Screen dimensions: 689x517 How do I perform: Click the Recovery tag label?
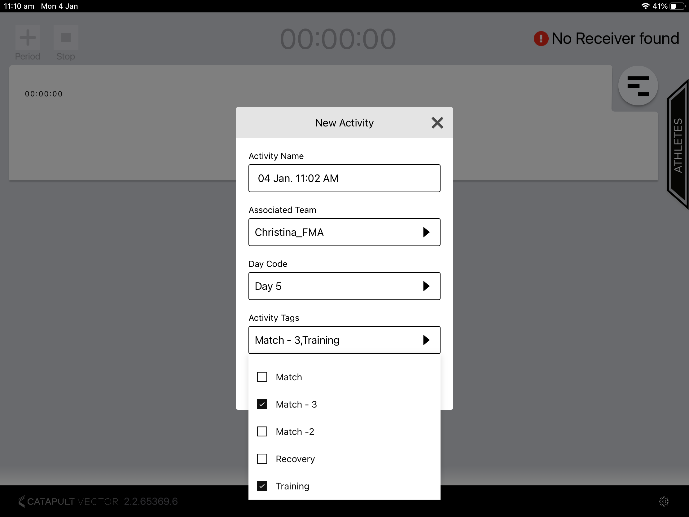[x=295, y=459]
